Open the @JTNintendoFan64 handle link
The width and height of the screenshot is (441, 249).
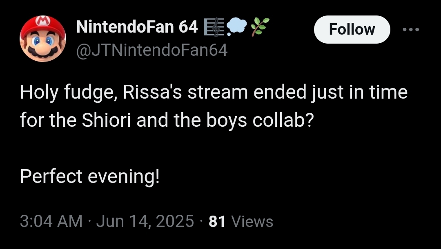pyautogui.click(x=152, y=51)
